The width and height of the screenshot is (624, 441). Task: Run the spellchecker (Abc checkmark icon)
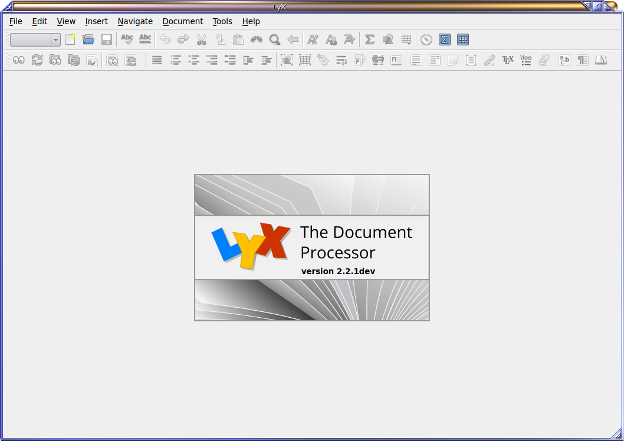[x=127, y=40]
